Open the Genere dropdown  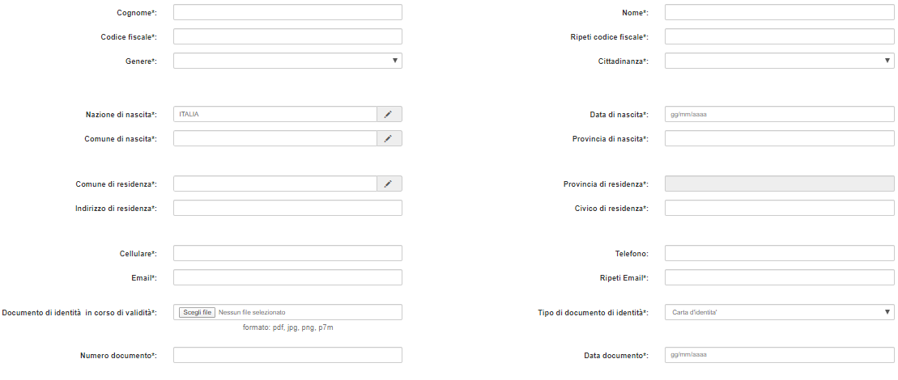tap(287, 61)
